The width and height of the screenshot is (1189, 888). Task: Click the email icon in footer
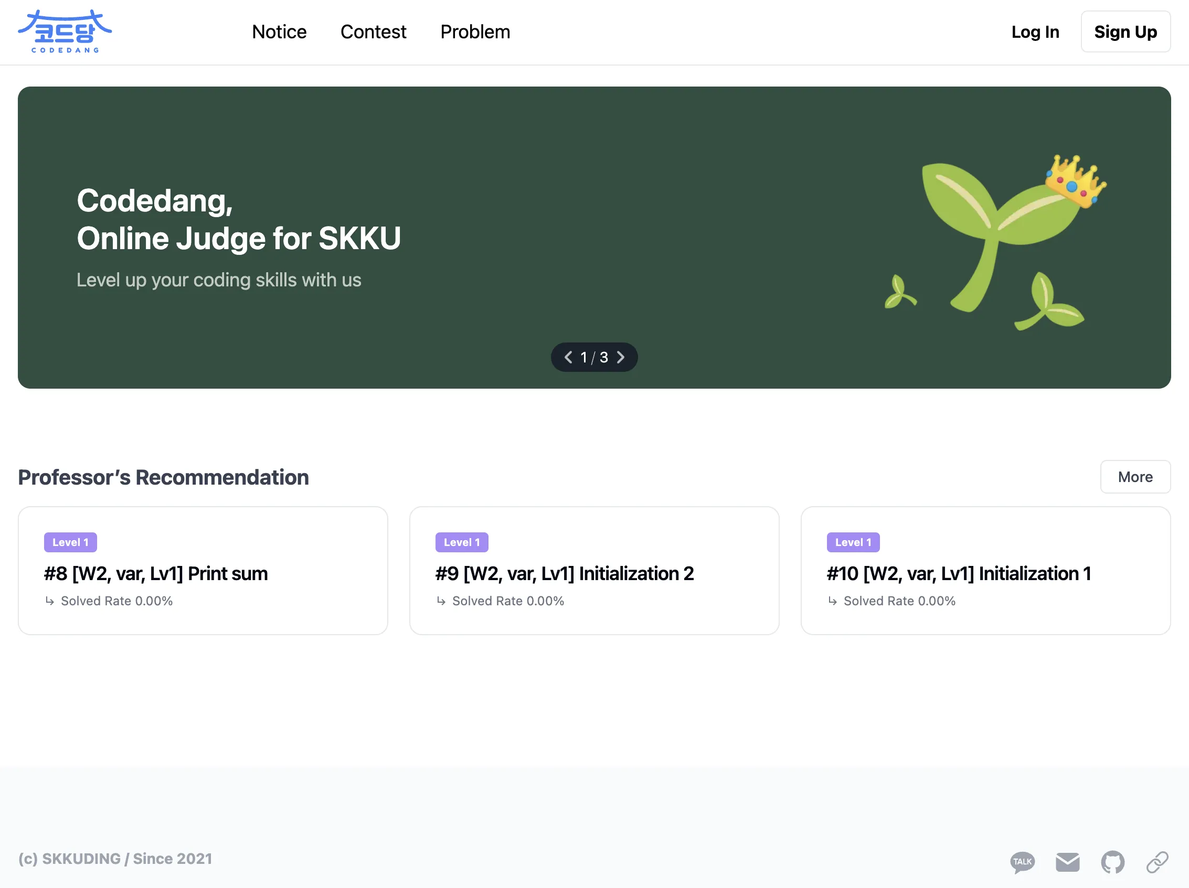[1067, 862]
